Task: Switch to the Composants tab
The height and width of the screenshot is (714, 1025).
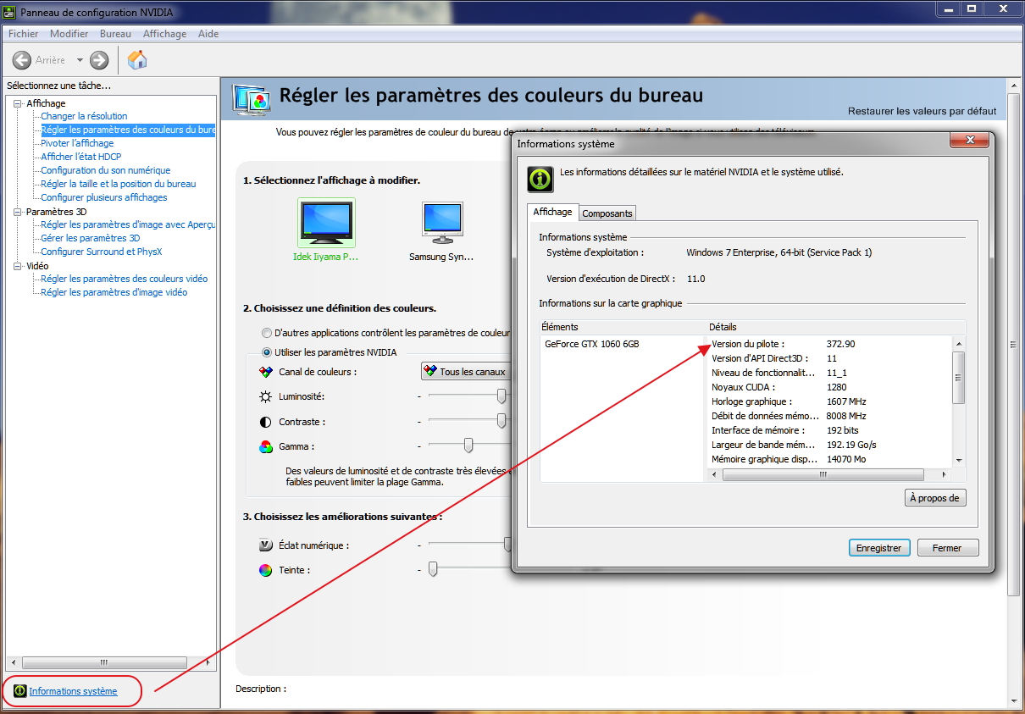Action: [x=607, y=213]
